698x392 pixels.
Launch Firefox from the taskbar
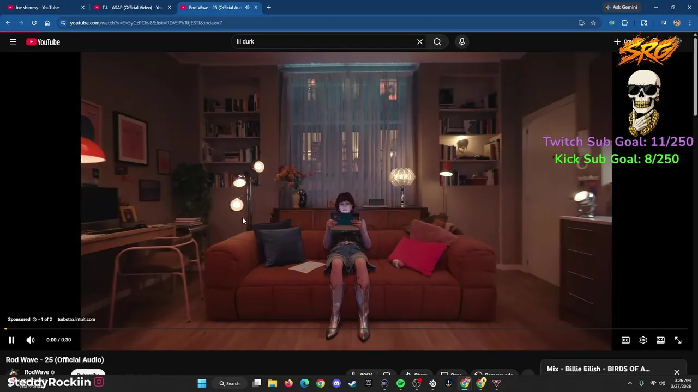[288, 383]
